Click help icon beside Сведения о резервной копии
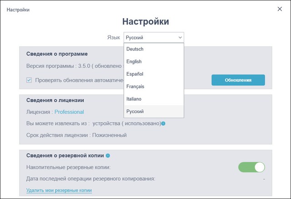 [108, 156]
